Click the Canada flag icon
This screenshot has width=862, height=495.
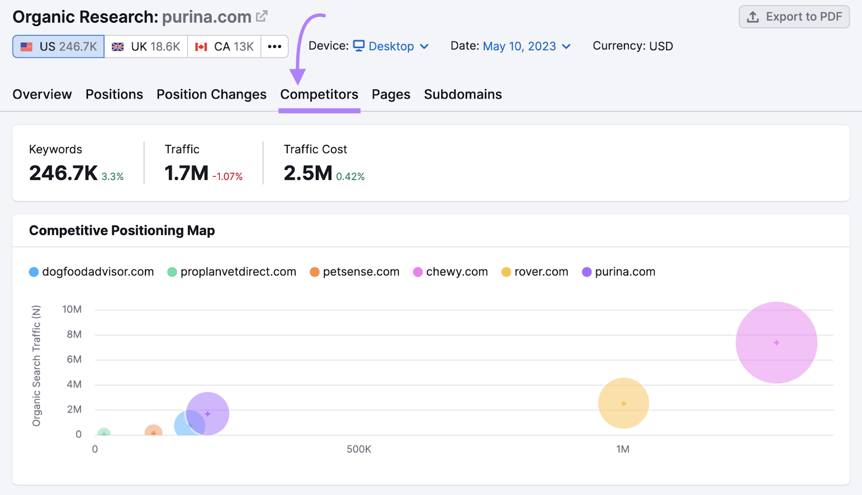pyautogui.click(x=201, y=47)
